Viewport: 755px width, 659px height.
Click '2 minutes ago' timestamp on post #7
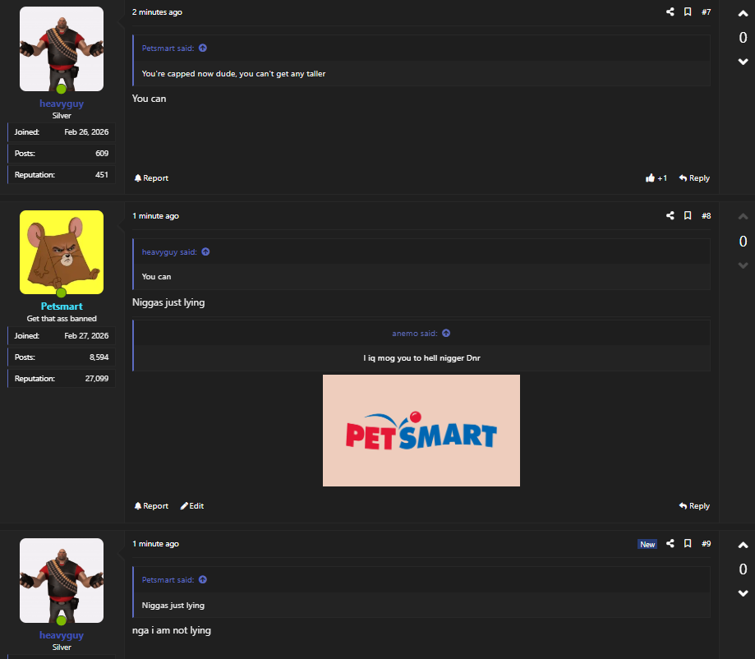coord(157,12)
